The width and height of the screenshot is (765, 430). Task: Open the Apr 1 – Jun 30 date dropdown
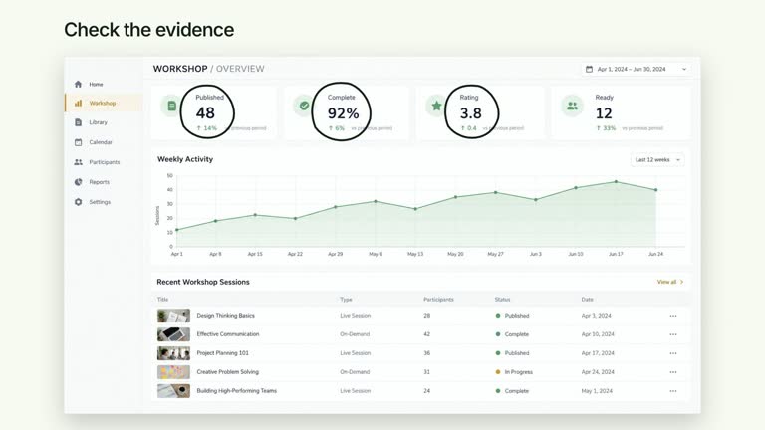pos(636,70)
